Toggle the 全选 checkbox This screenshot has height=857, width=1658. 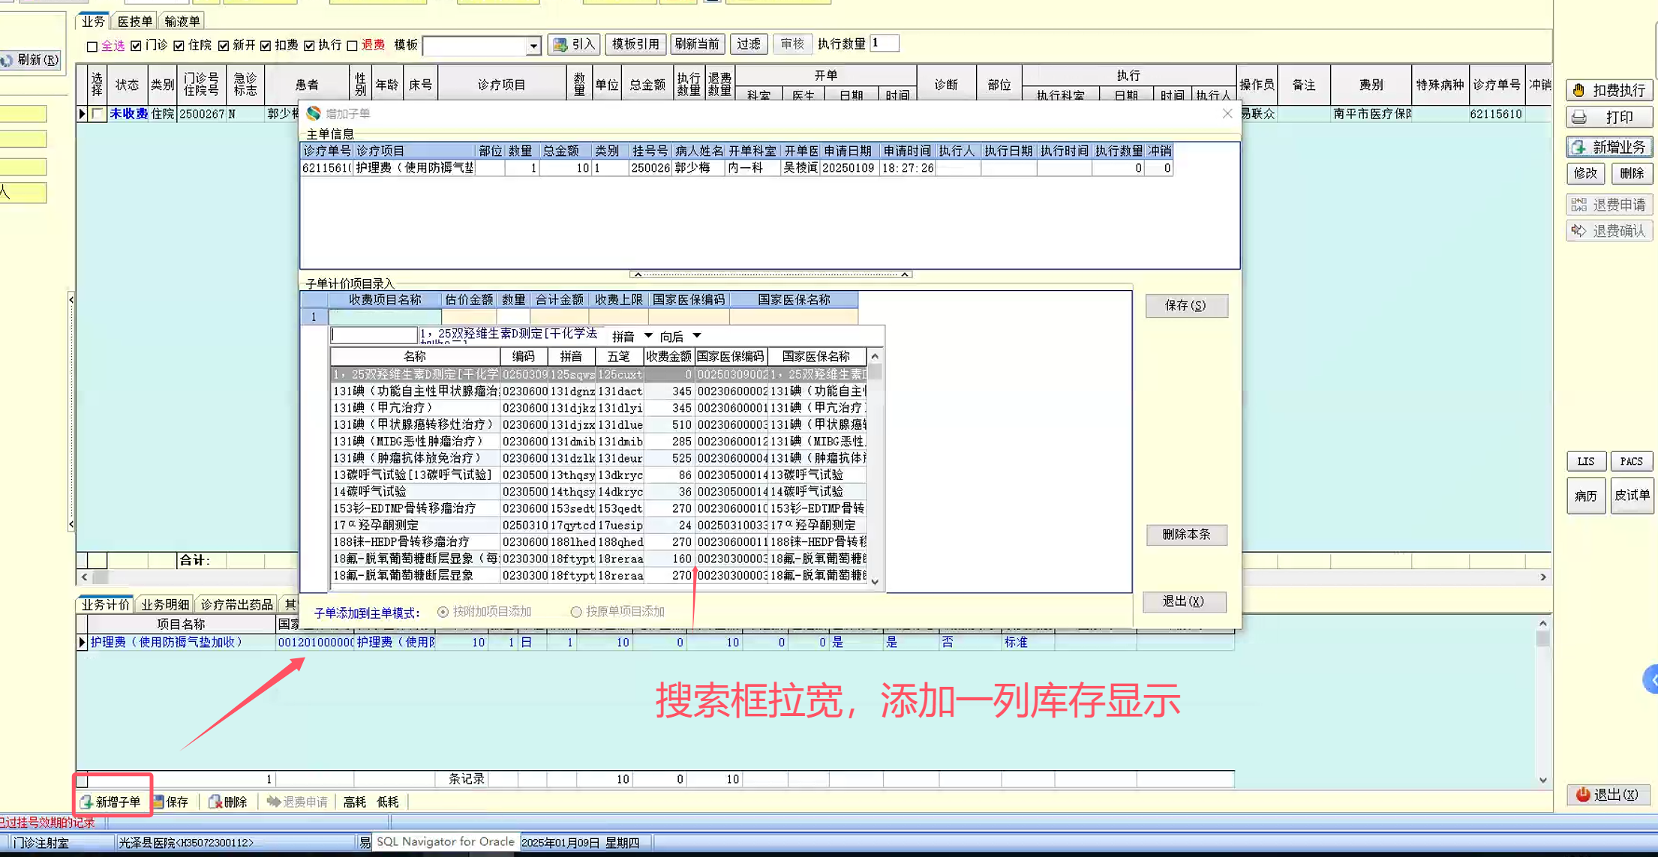pos(92,46)
